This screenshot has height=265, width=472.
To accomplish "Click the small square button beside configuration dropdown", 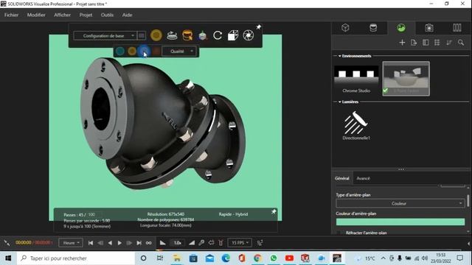I will tap(142, 36).
